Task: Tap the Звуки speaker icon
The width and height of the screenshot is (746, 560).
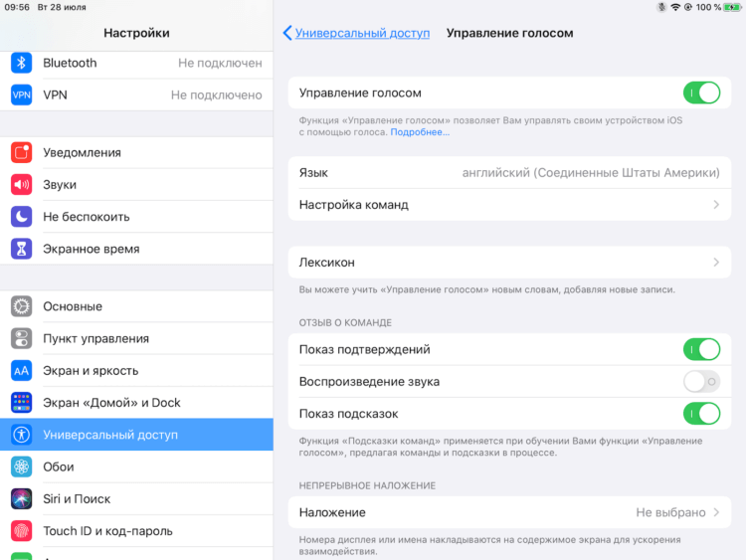Action: click(x=22, y=185)
